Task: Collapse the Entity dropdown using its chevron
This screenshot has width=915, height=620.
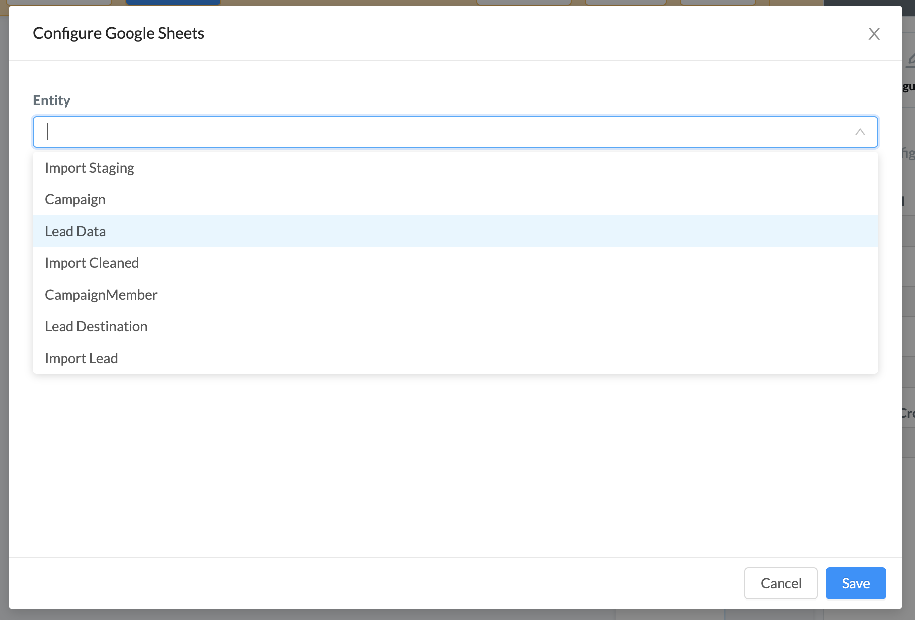Action: [x=860, y=132]
